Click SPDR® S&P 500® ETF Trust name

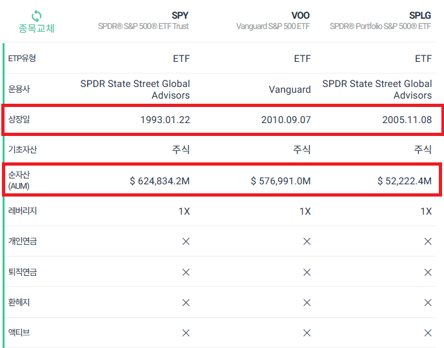tap(143, 26)
